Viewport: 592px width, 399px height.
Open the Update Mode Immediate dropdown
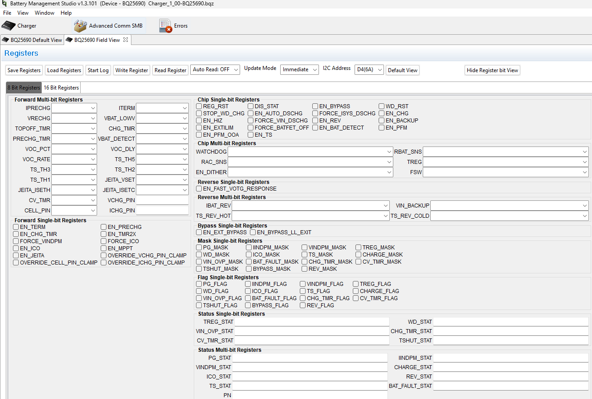click(299, 69)
